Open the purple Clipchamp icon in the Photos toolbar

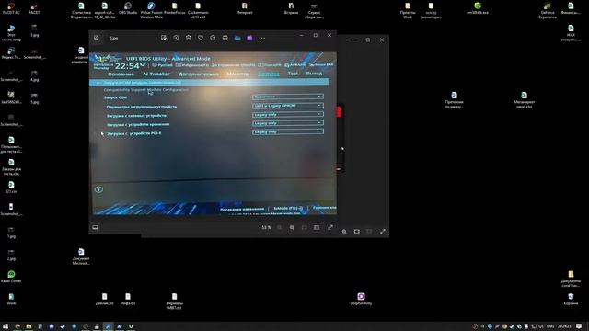pyautogui.click(x=249, y=38)
